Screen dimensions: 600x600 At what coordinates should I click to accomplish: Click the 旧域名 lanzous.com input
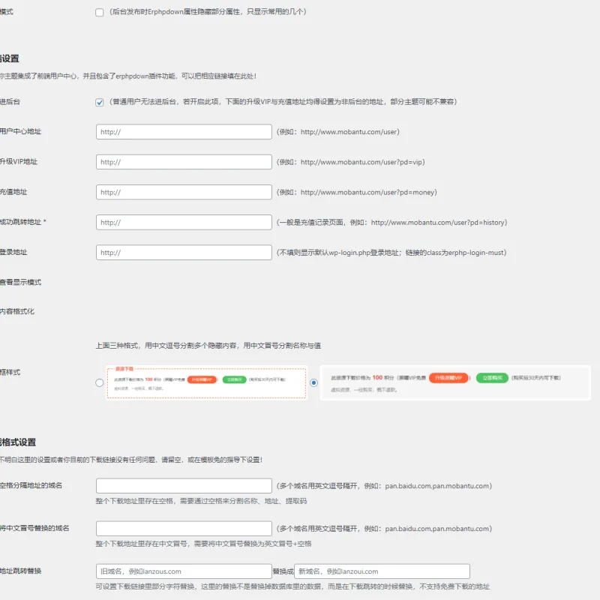click(x=184, y=571)
